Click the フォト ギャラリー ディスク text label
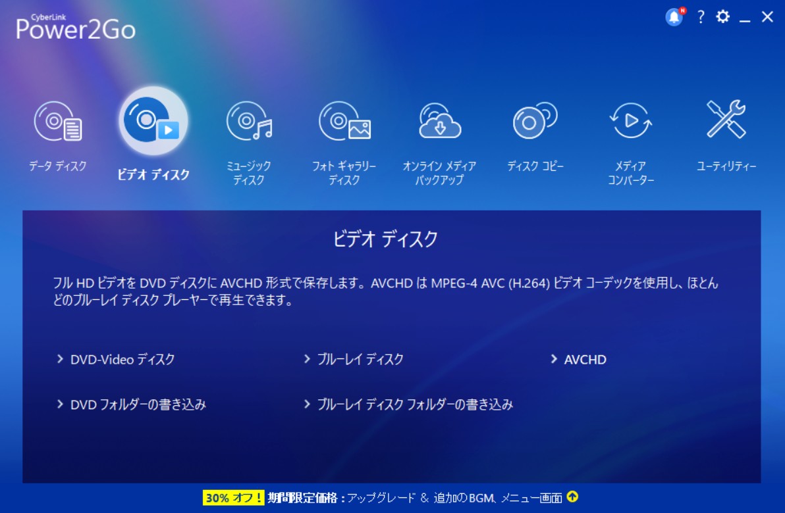Screen dimensions: 785x513 click(x=344, y=173)
